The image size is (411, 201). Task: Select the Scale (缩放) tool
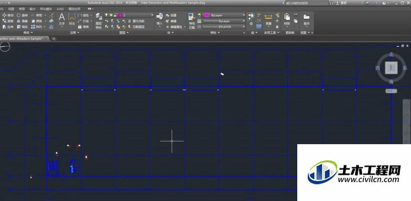click(x=22, y=27)
